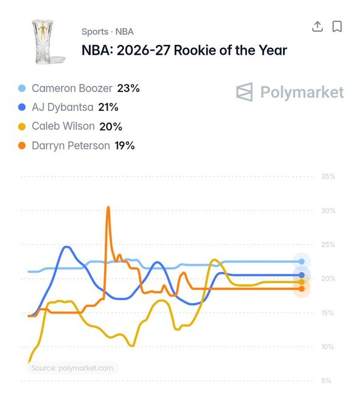The width and height of the screenshot is (362, 414).
Task: Click the Source: polymarket.com label
Action: tap(72, 368)
